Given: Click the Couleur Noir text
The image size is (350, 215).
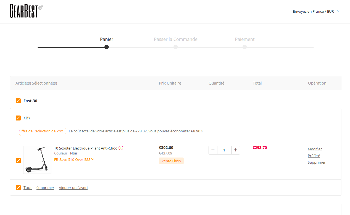Looking at the screenshot, I should 66,153.
